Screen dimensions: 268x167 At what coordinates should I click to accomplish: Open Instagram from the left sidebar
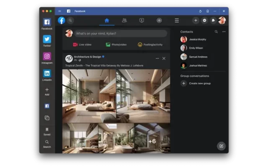coord(47,56)
